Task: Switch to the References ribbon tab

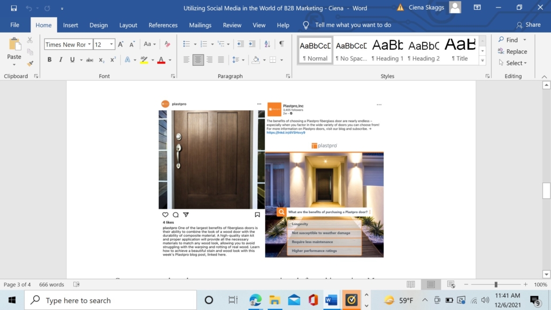Action: (x=163, y=25)
